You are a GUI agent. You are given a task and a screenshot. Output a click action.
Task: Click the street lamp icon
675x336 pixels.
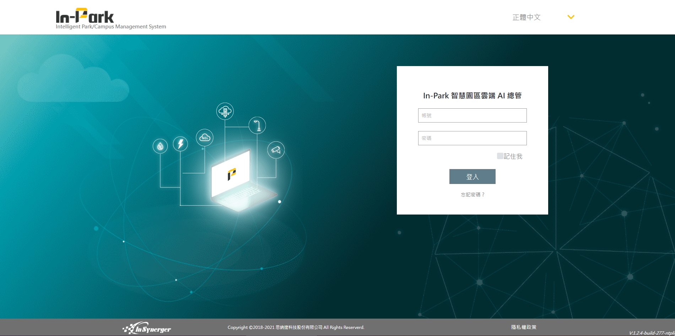click(257, 125)
